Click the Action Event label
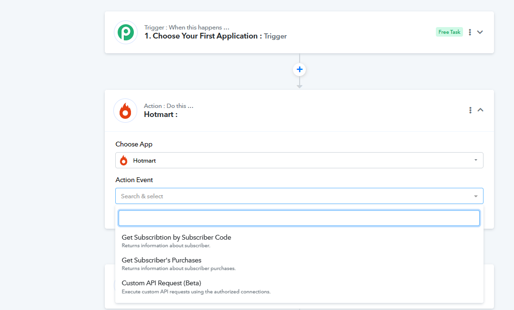This screenshot has height=310, width=514. (134, 180)
